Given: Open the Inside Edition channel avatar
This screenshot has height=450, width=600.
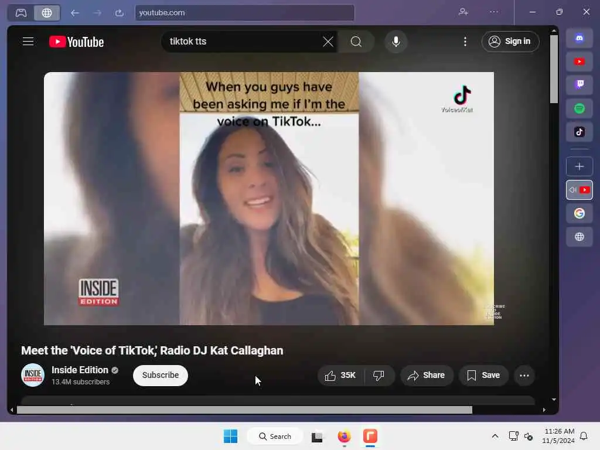Looking at the screenshot, I should (33, 375).
